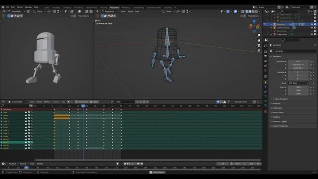Toggle camera view icon in viewport
The width and height of the screenshot is (318, 179).
pos(259,45)
